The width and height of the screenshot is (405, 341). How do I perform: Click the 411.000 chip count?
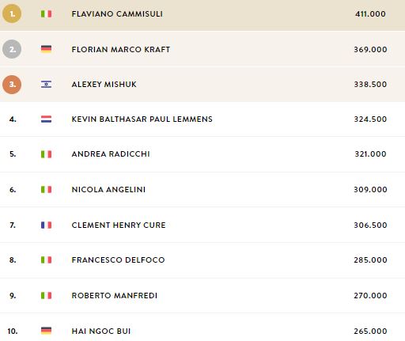click(x=370, y=13)
